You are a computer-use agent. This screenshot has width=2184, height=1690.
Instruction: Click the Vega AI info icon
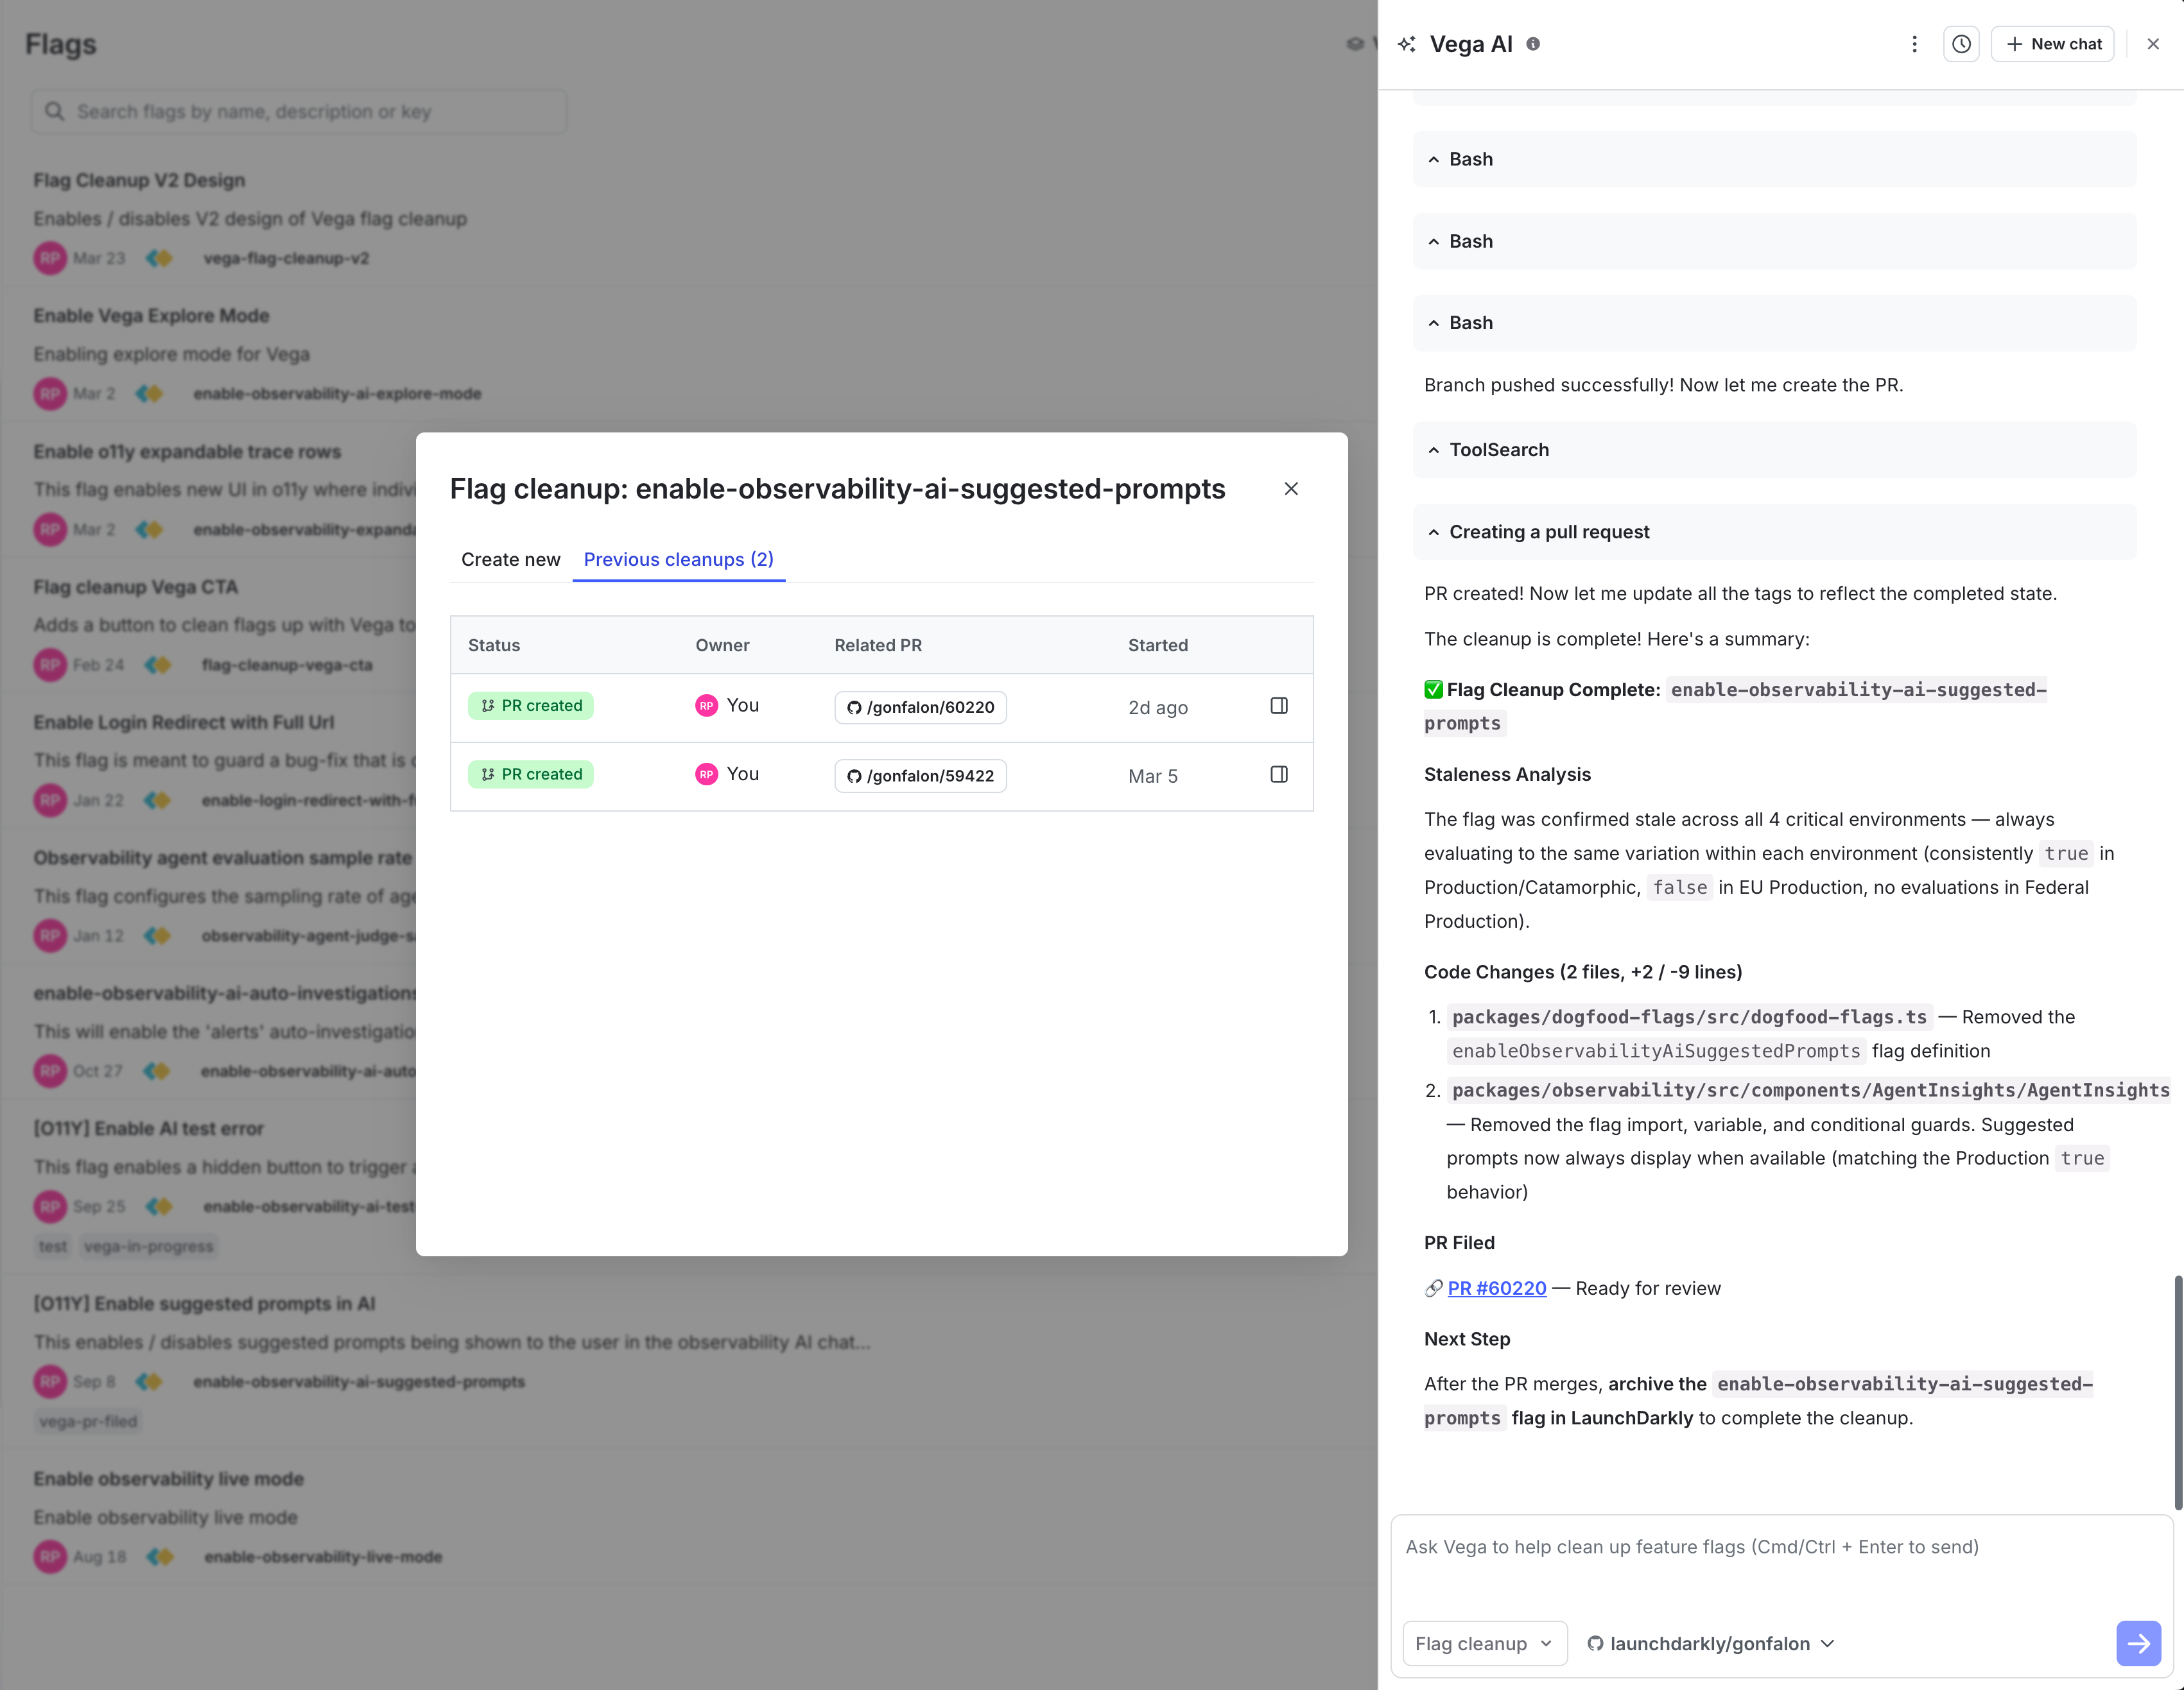click(1533, 44)
